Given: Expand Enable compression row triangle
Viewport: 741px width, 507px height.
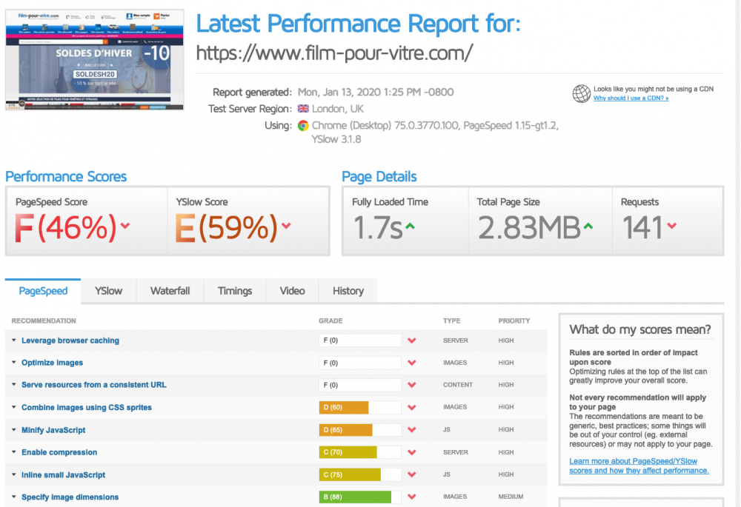Looking at the screenshot, I should pos(13,451).
